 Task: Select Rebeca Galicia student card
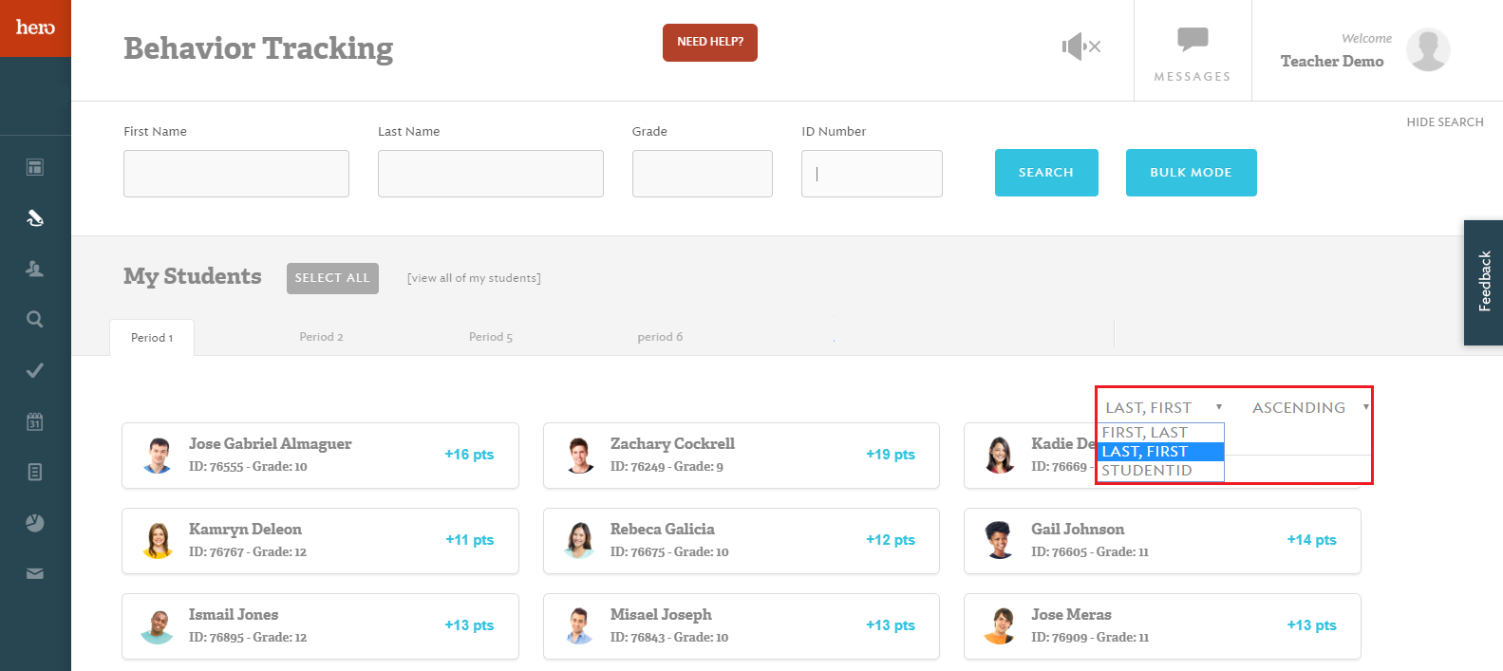point(742,541)
